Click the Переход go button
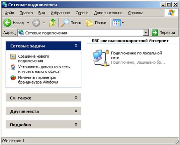This screenshot has width=180, height=145. [x=163, y=33]
